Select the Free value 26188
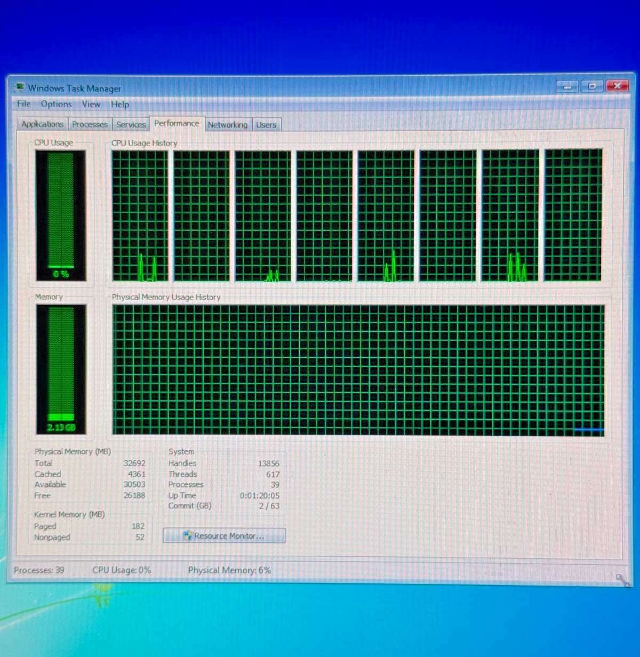640x657 pixels. point(134,495)
